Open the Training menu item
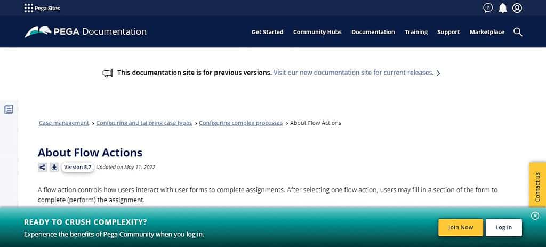This screenshot has width=546, height=247. point(416,32)
